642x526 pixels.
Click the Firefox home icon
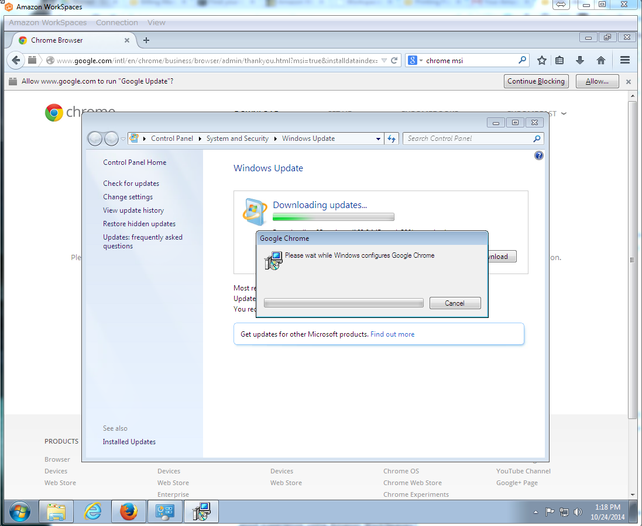point(600,61)
